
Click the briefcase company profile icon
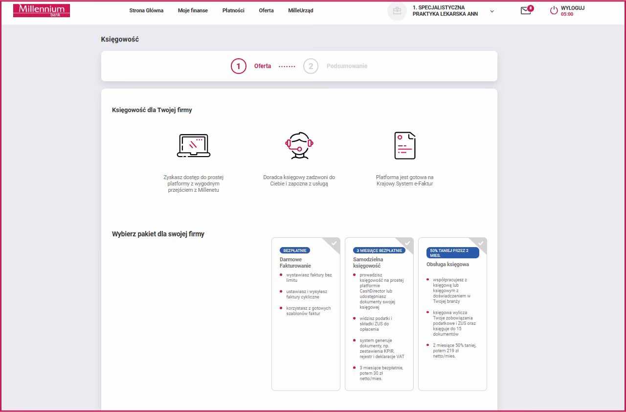(x=397, y=11)
